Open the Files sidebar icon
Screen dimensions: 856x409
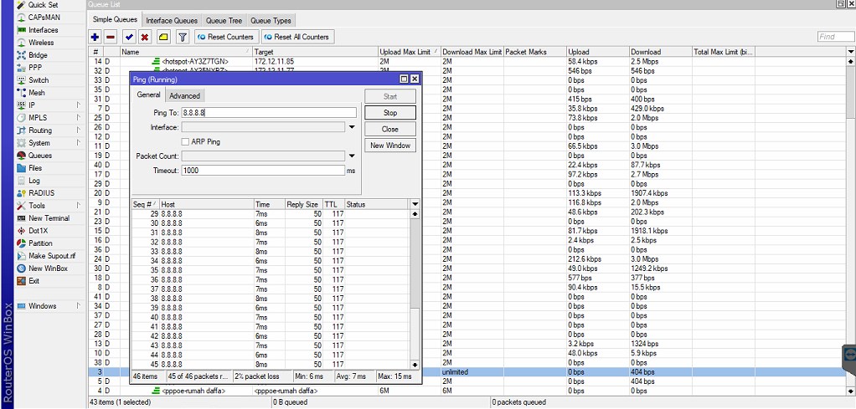[x=21, y=168]
